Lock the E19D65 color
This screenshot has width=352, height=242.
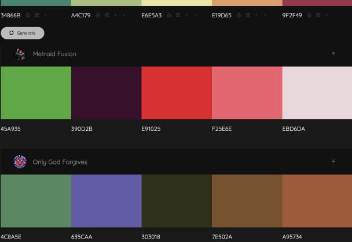point(239,15)
